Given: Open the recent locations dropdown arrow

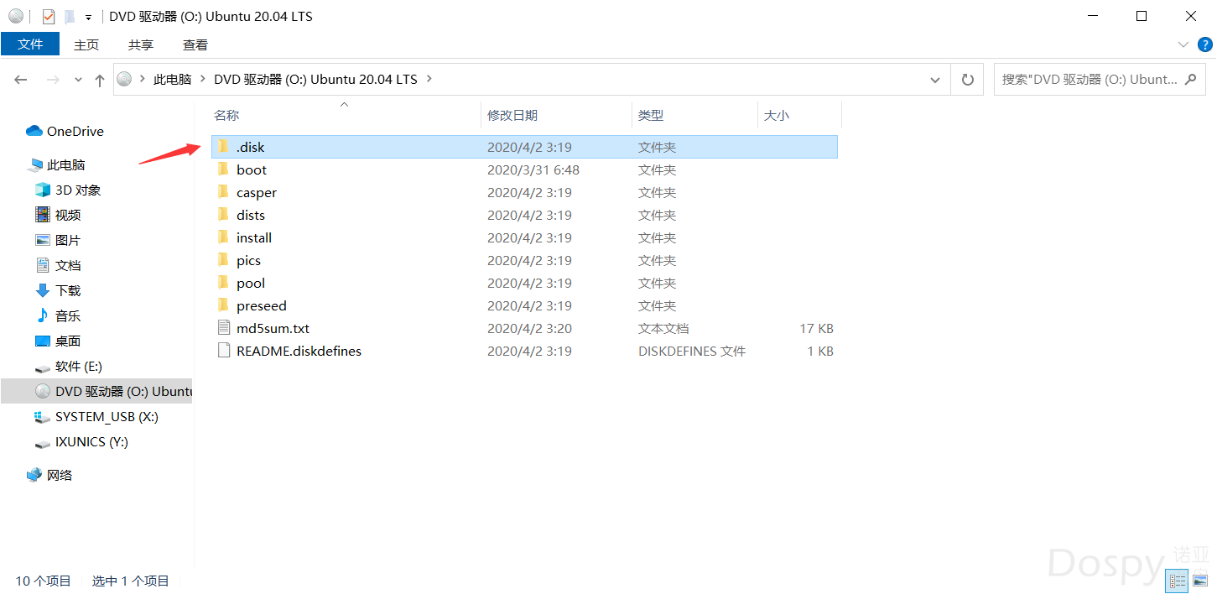Looking at the screenshot, I should (78, 80).
